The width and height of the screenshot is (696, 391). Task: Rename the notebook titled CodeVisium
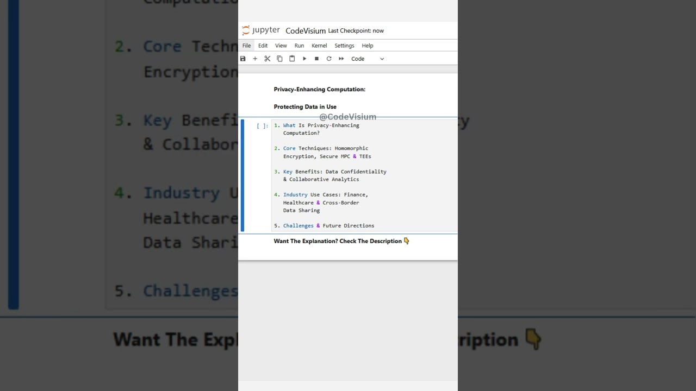[x=306, y=31]
